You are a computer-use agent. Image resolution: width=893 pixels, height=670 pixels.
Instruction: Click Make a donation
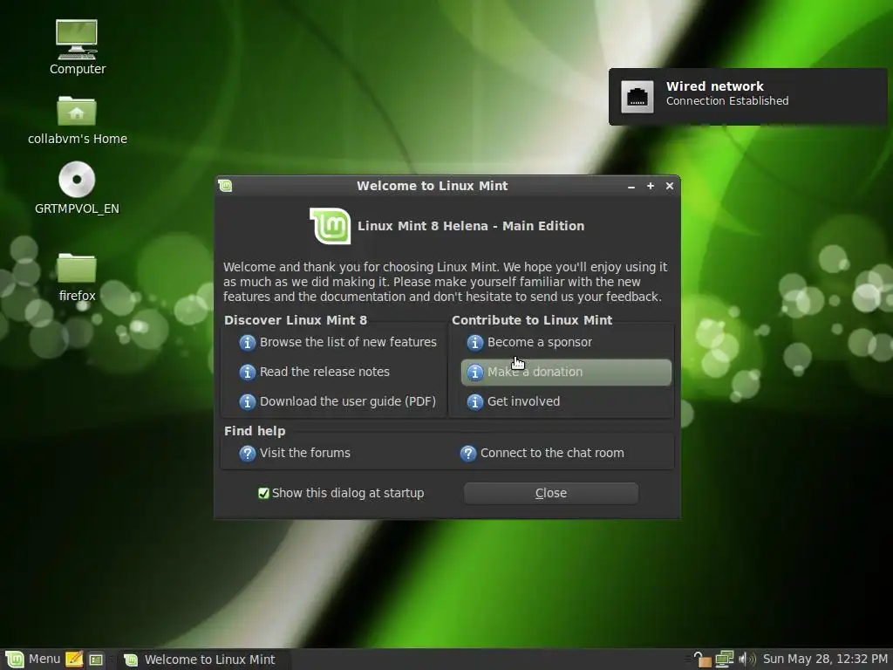coord(566,372)
